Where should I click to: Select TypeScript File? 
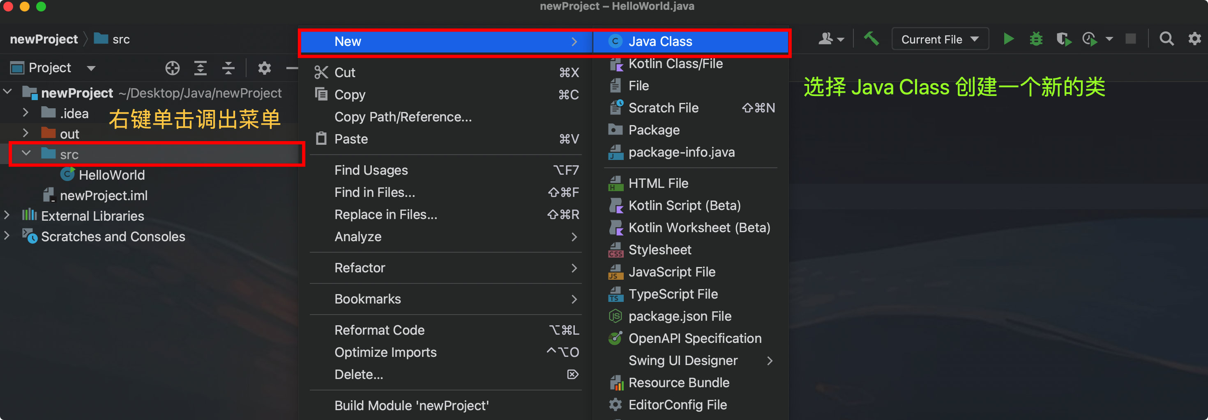[x=691, y=294]
